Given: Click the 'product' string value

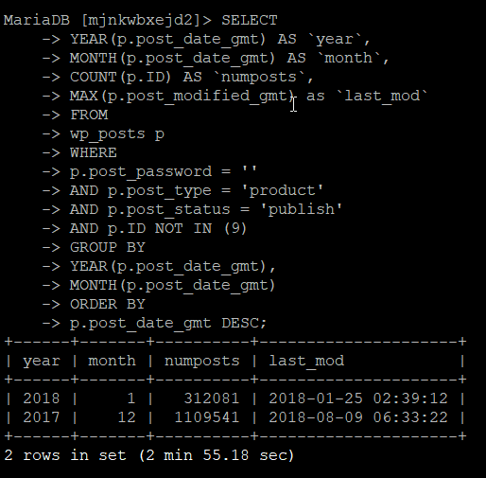Looking at the screenshot, I should [x=282, y=191].
